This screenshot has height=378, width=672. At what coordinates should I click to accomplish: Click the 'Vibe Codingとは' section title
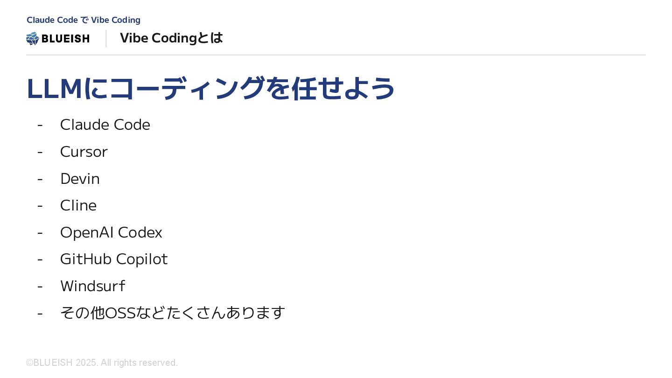pos(171,38)
